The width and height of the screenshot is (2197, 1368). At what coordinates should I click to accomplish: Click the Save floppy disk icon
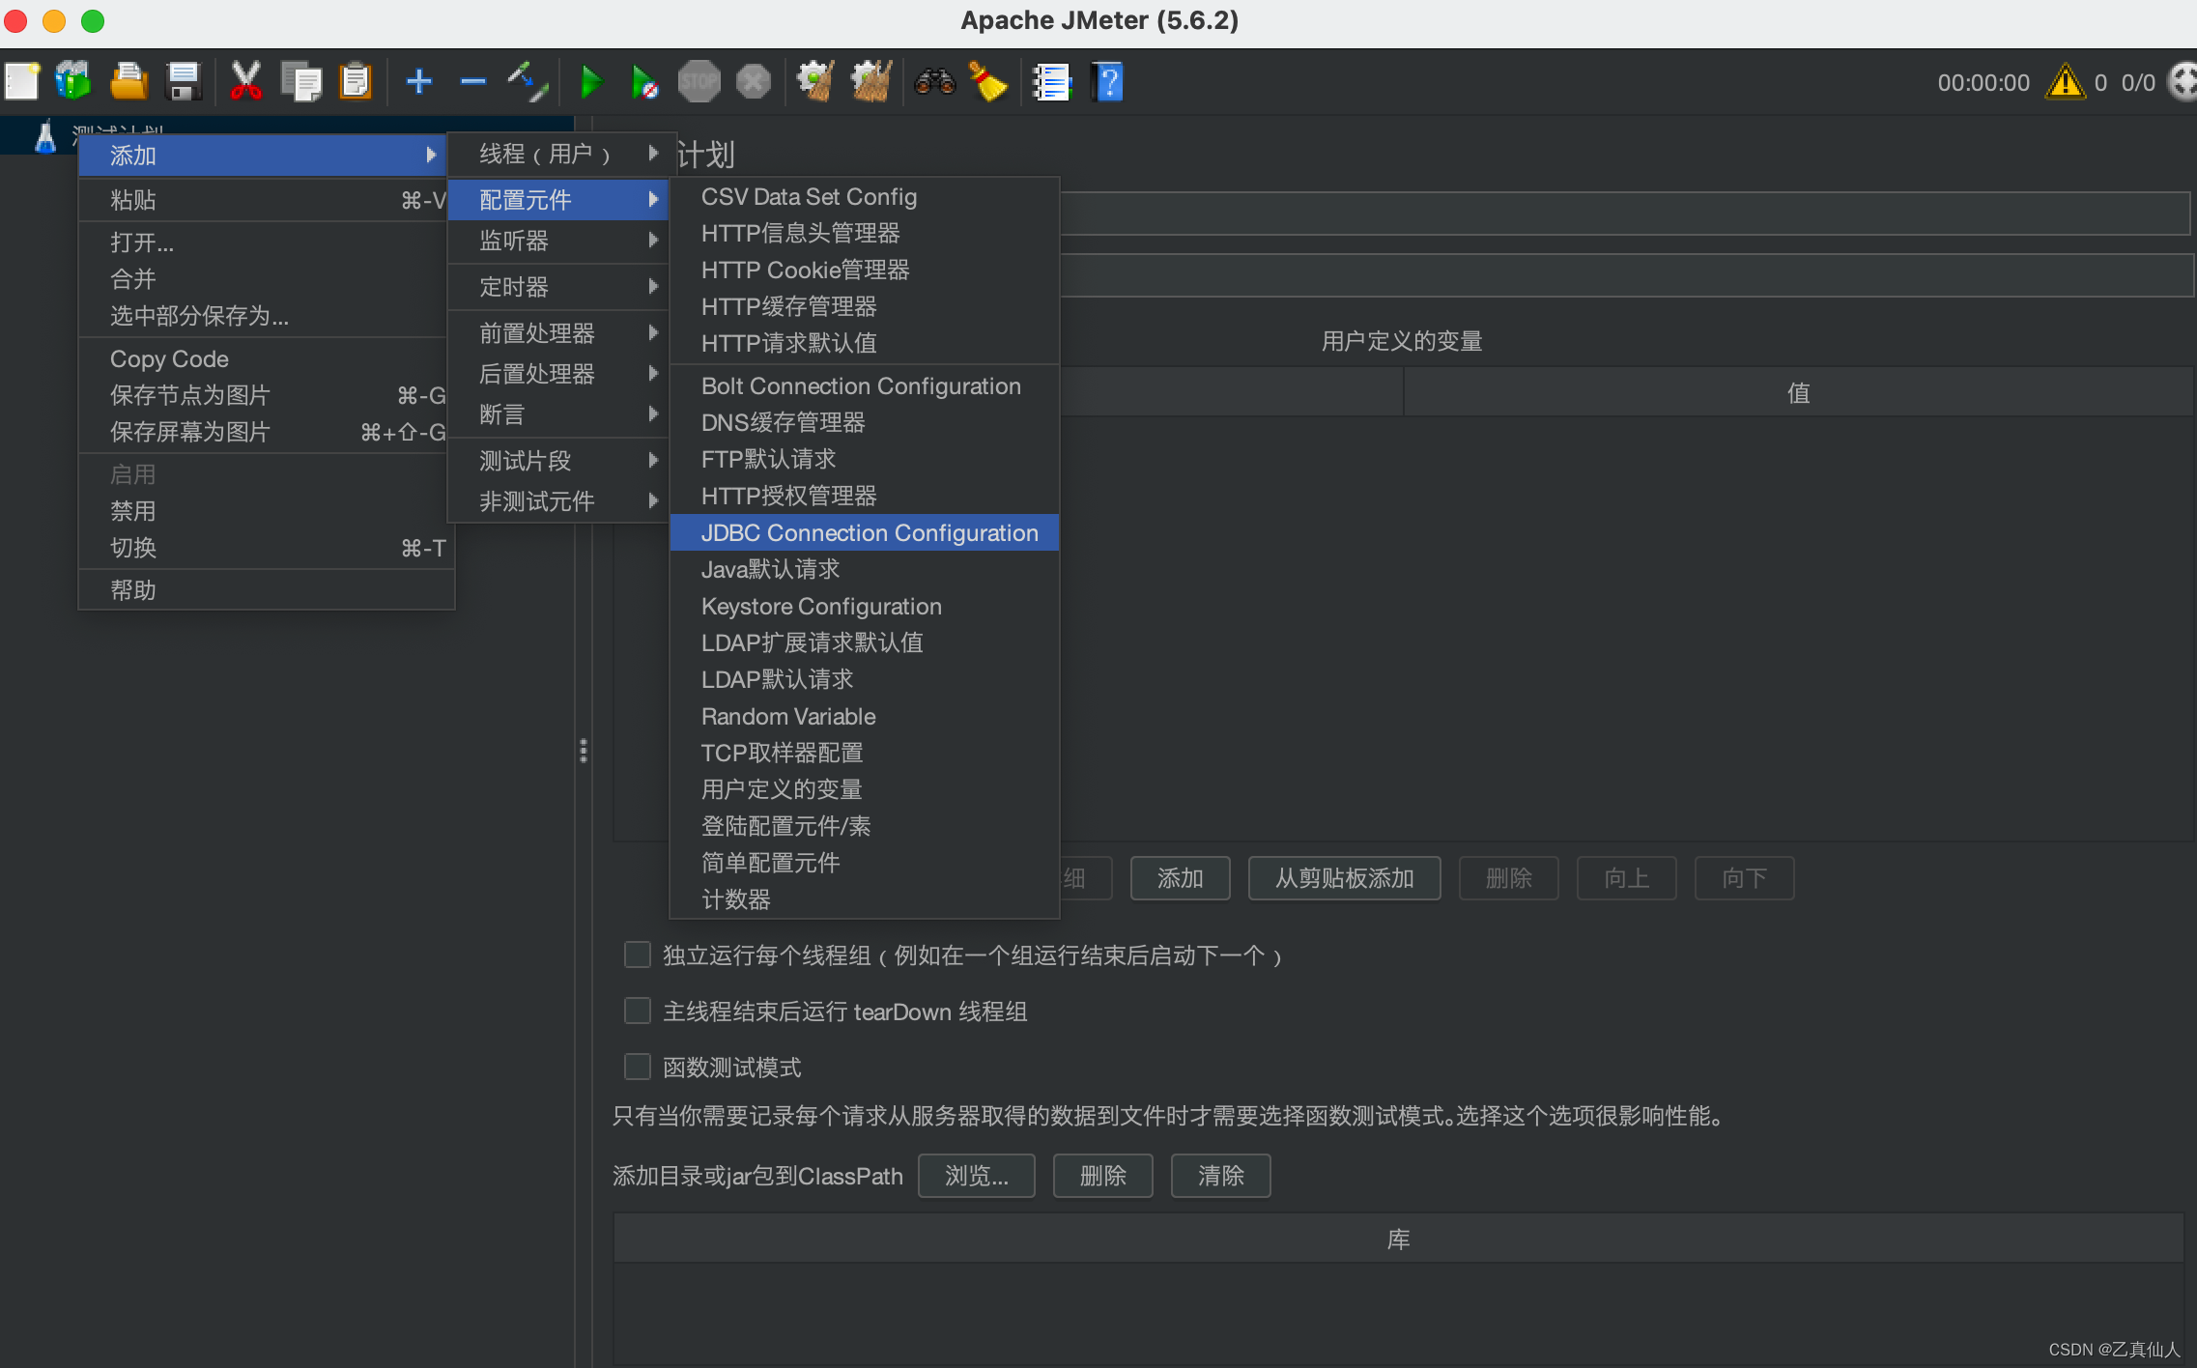[x=183, y=82]
